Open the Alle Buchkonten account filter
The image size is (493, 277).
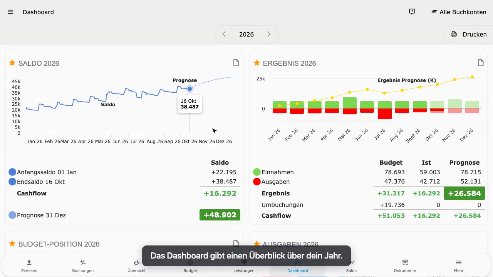tap(459, 12)
